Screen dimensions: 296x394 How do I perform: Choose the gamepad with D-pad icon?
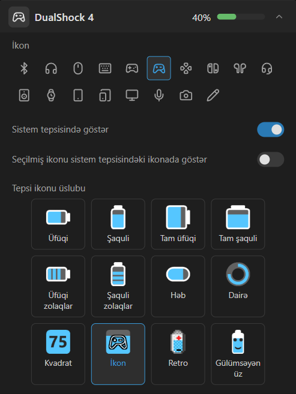[132, 68]
